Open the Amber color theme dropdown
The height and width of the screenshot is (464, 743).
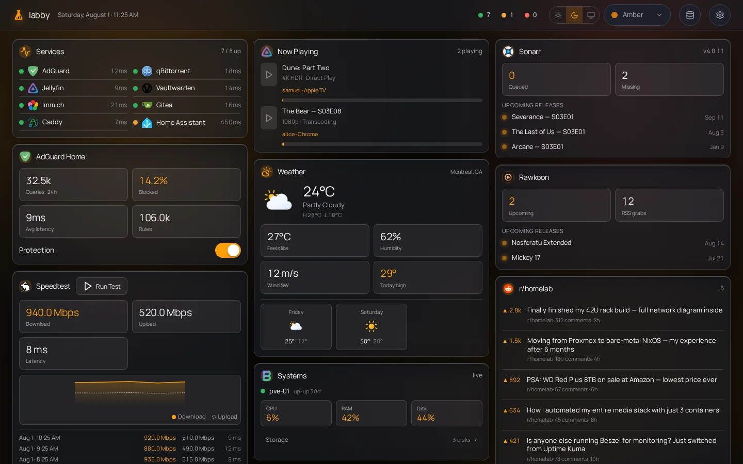click(637, 15)
